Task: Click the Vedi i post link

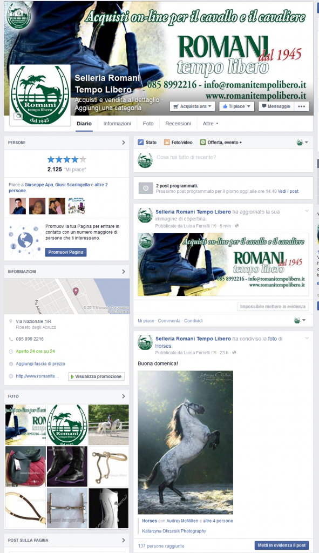Action: pyautogui.click(x=288, y=191)
